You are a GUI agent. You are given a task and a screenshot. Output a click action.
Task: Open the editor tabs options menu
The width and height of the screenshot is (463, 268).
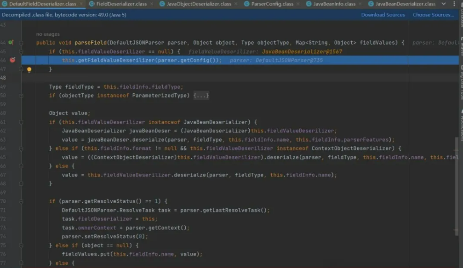(x=454, y=4)
